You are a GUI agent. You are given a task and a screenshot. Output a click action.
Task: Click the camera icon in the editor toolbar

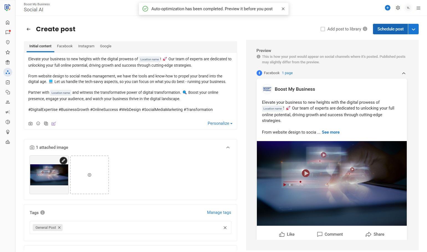point(30,124)
